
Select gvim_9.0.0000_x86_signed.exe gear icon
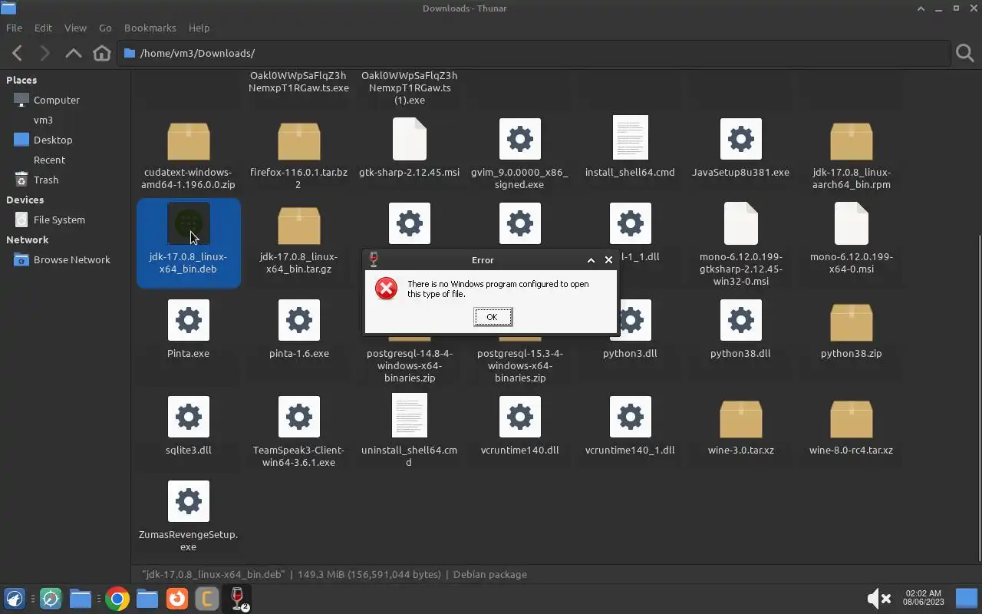coord(520,139)
